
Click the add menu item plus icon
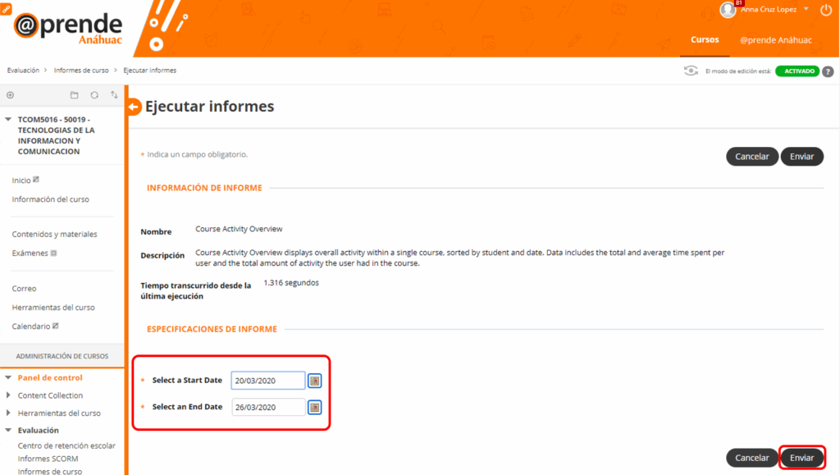pyautogui.click(x=10, y=95)
